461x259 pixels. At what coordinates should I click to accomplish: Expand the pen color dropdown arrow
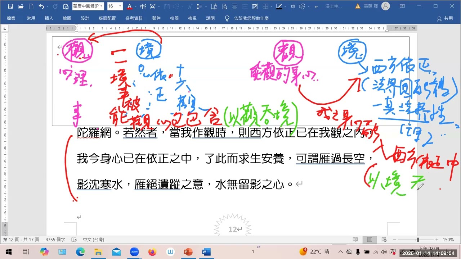click(285, 6)
